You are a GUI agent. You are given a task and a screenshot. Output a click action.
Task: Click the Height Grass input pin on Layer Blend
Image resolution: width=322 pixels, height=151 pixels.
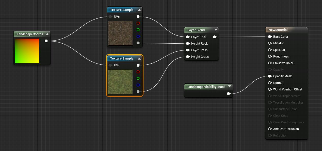[188, 57]
